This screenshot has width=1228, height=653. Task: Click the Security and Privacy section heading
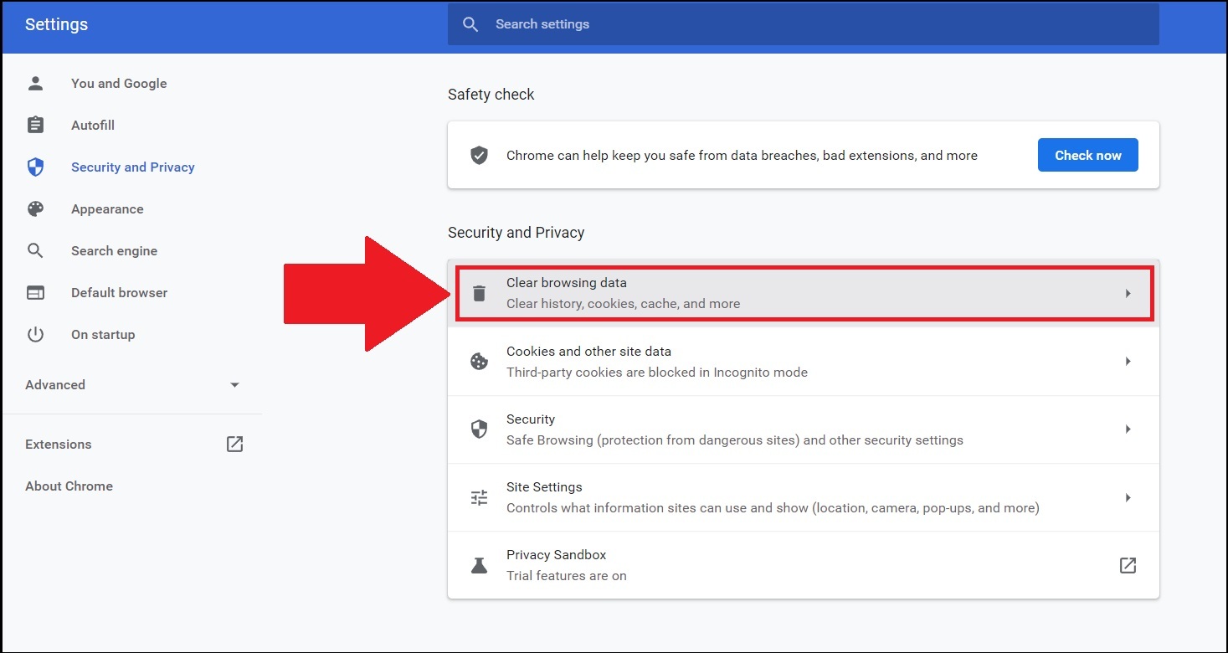[516, 233]
